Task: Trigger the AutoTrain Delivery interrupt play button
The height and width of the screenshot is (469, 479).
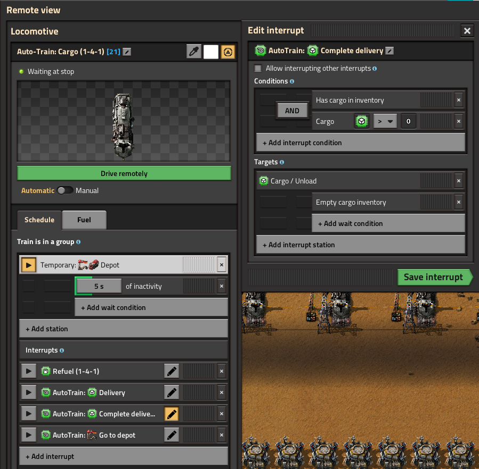Action: [29, 393]
